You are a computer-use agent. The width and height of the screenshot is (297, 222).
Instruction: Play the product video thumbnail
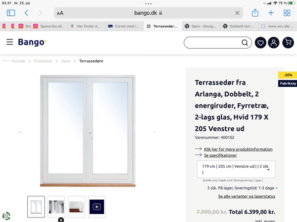[x=97, y=207]
